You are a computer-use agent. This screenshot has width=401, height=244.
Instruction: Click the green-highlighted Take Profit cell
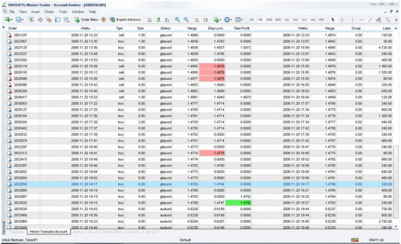238,203
